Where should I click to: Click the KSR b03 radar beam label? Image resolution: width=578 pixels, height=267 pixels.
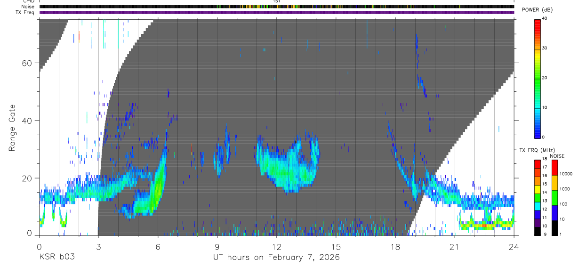(56, 257)
